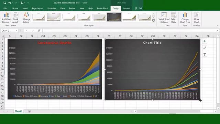Open Quick Layout gallery
The image size is (220, 124).
[15, 18]
